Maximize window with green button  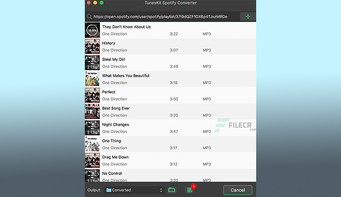tap(102, 2)
